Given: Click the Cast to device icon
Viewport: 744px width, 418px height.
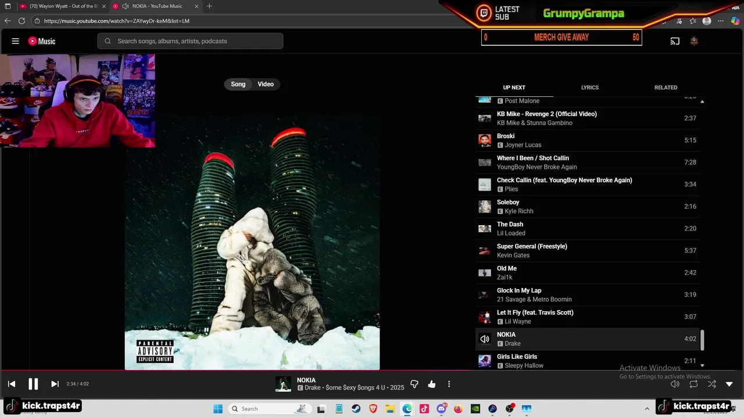Looking at the screenshot, I should [675, 41].
